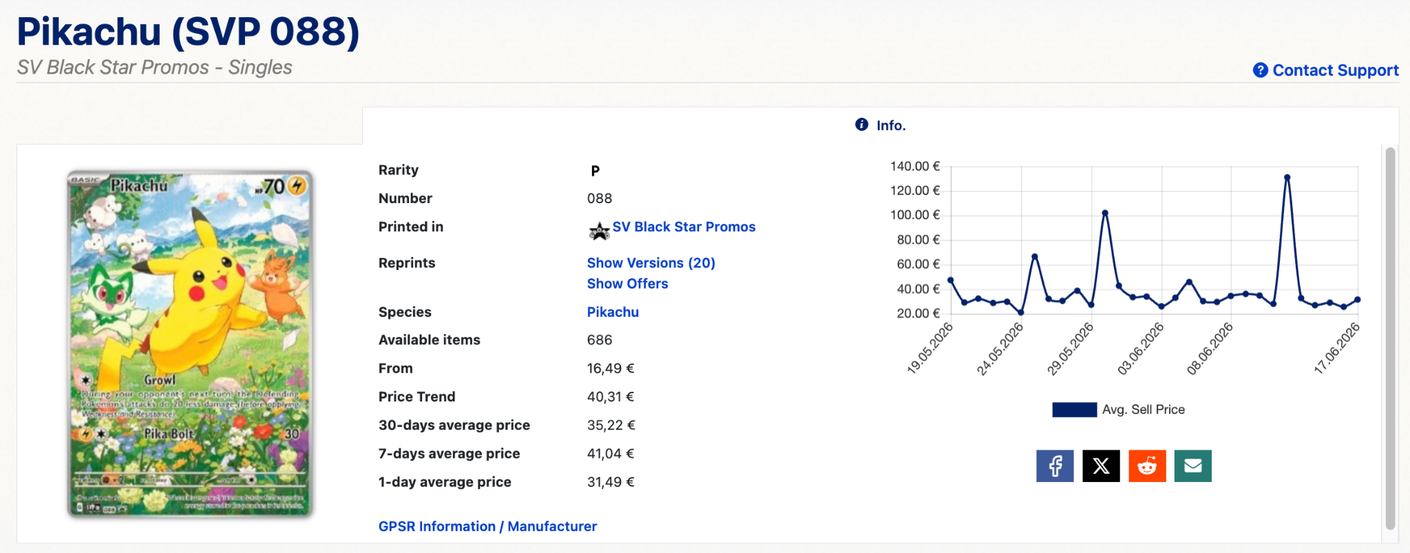Open the Info tab
The image size is (1410, 553).
coord(881,125)
